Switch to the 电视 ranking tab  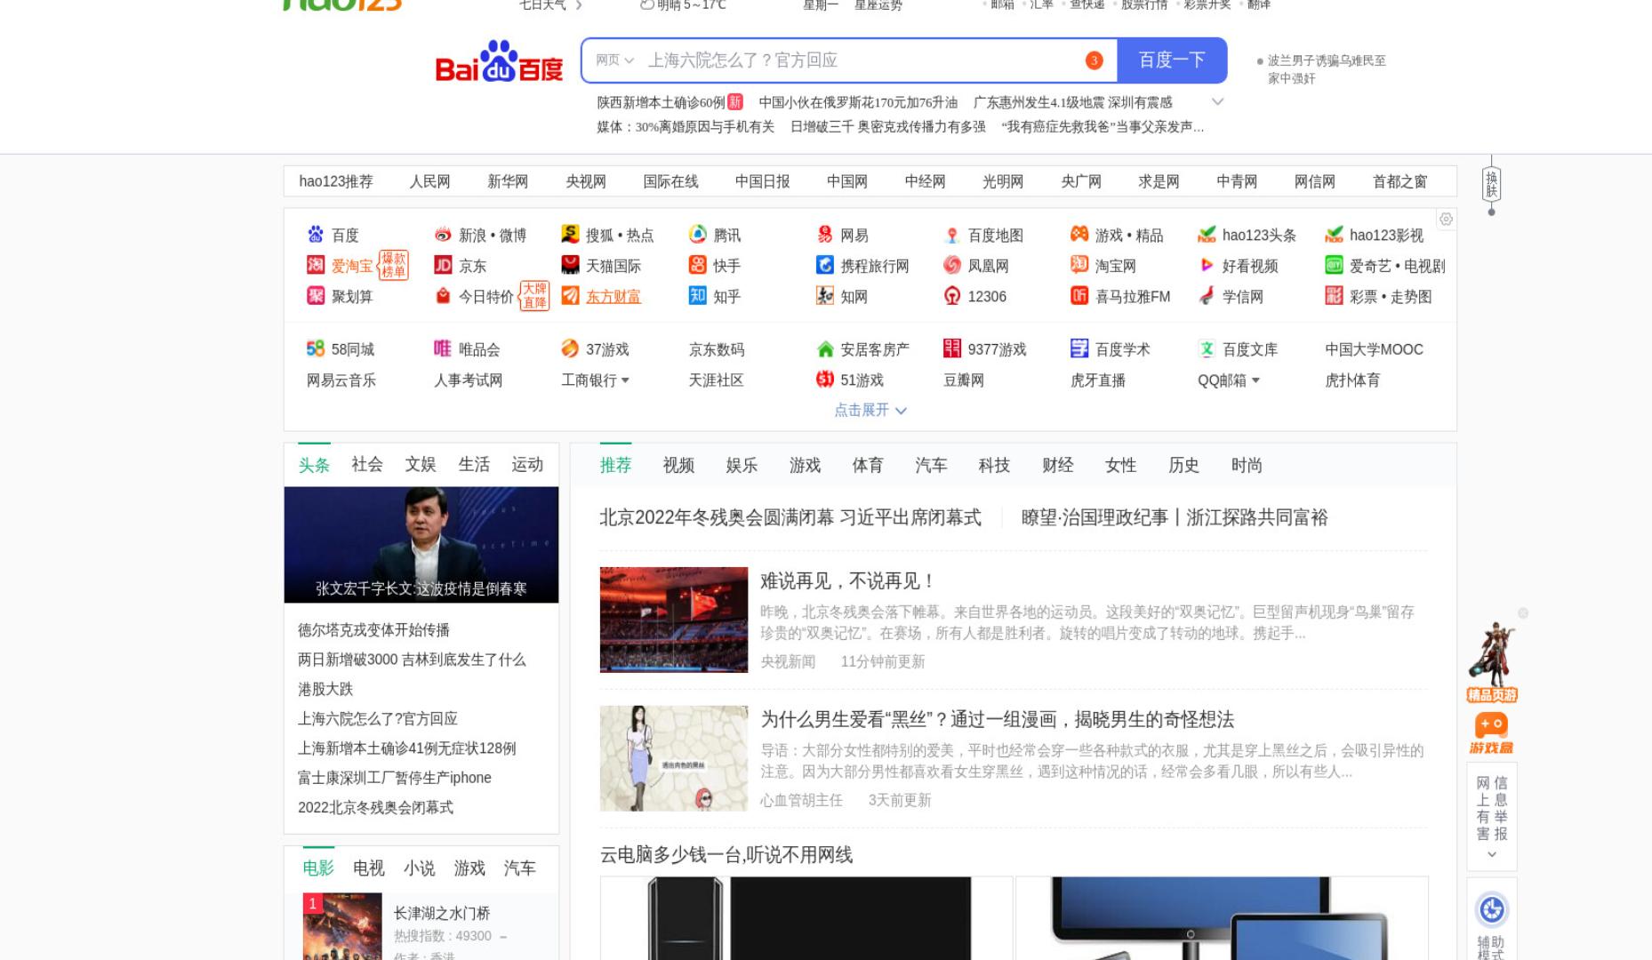368,868
